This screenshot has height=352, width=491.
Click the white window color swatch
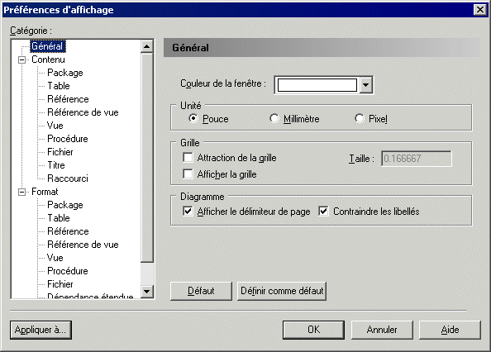point(317,85)
